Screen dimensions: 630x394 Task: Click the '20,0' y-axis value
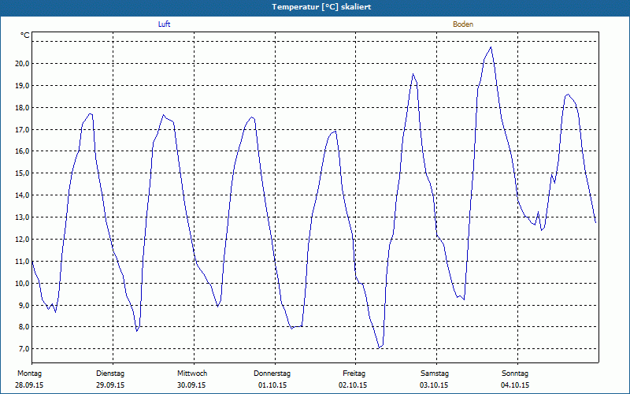point(23,64)
